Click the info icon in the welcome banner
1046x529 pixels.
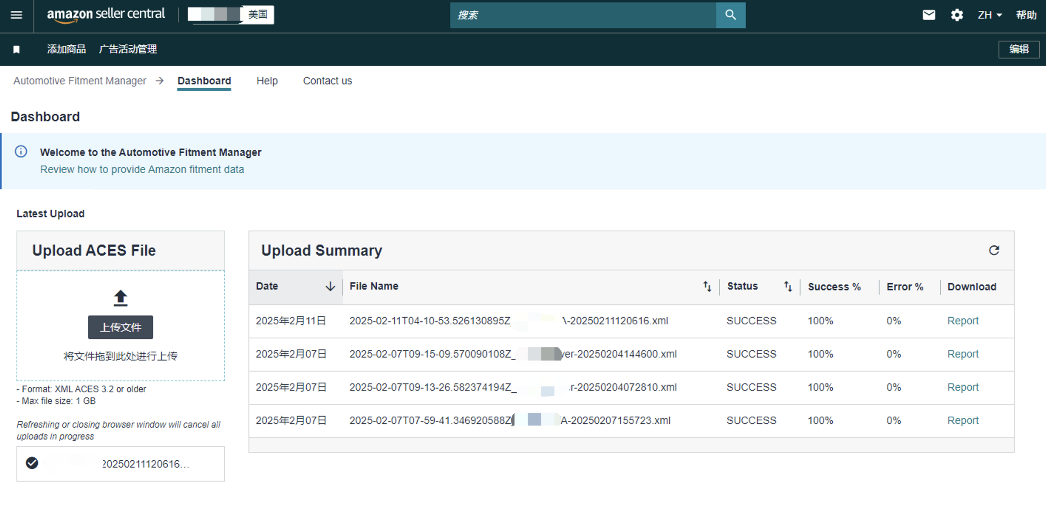pyautogui.click(x=21, y=151)
